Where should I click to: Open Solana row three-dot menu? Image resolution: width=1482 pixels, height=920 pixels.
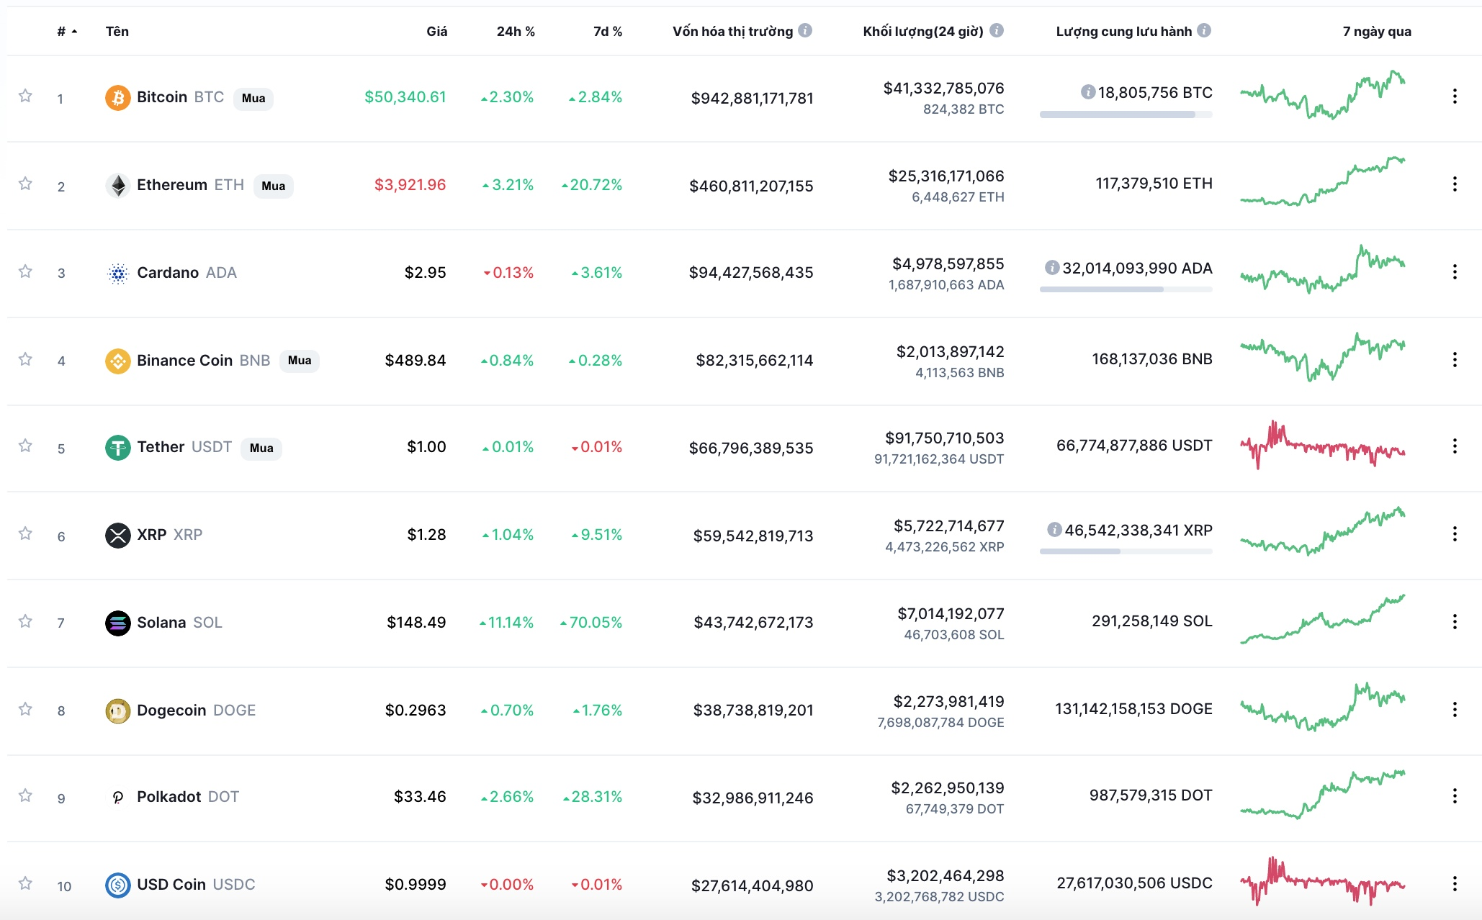click(1455, 622)
